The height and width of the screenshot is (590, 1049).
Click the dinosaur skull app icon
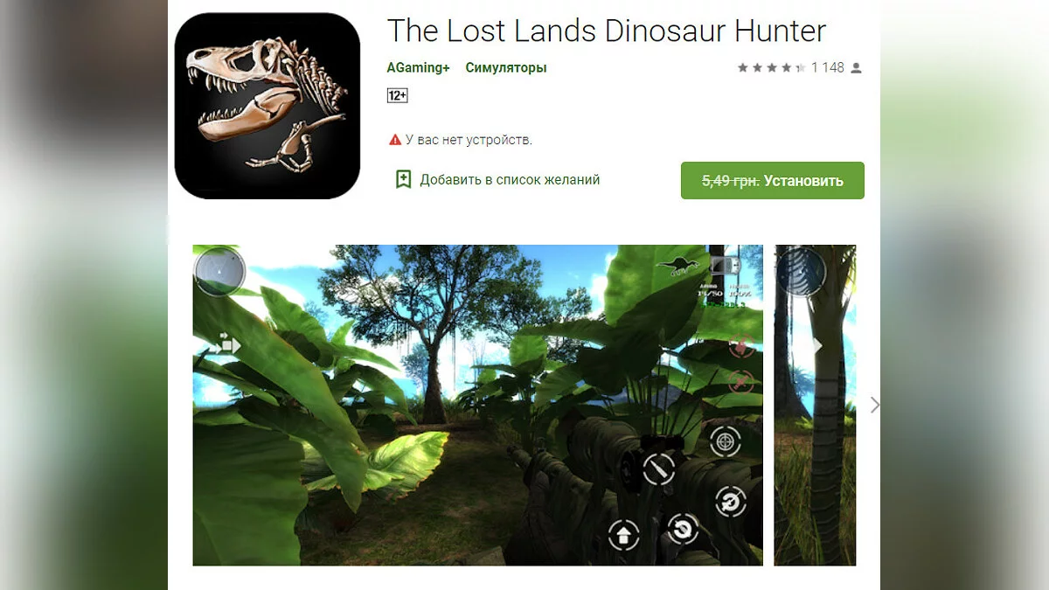(x=267, y=106)
